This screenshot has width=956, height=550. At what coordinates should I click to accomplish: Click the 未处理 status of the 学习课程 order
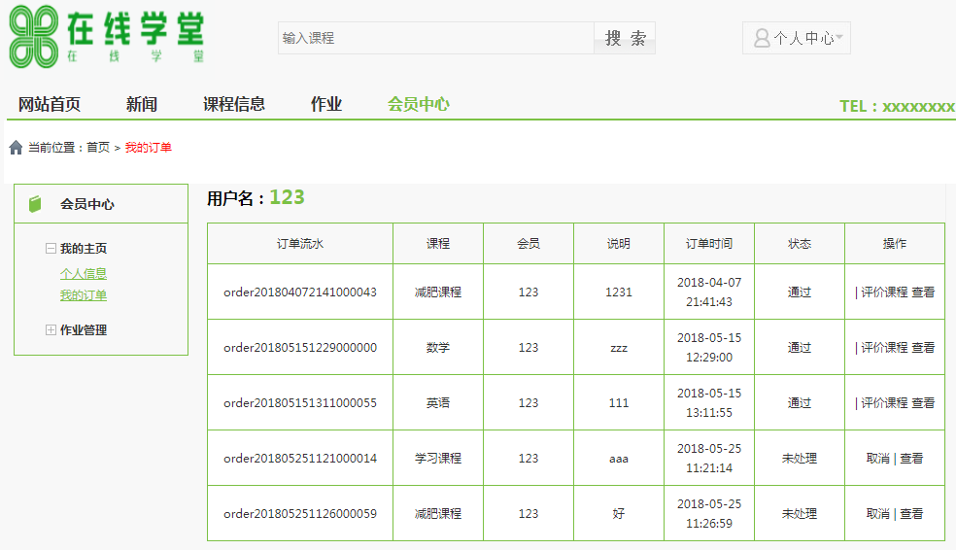[x=800, y=459]
